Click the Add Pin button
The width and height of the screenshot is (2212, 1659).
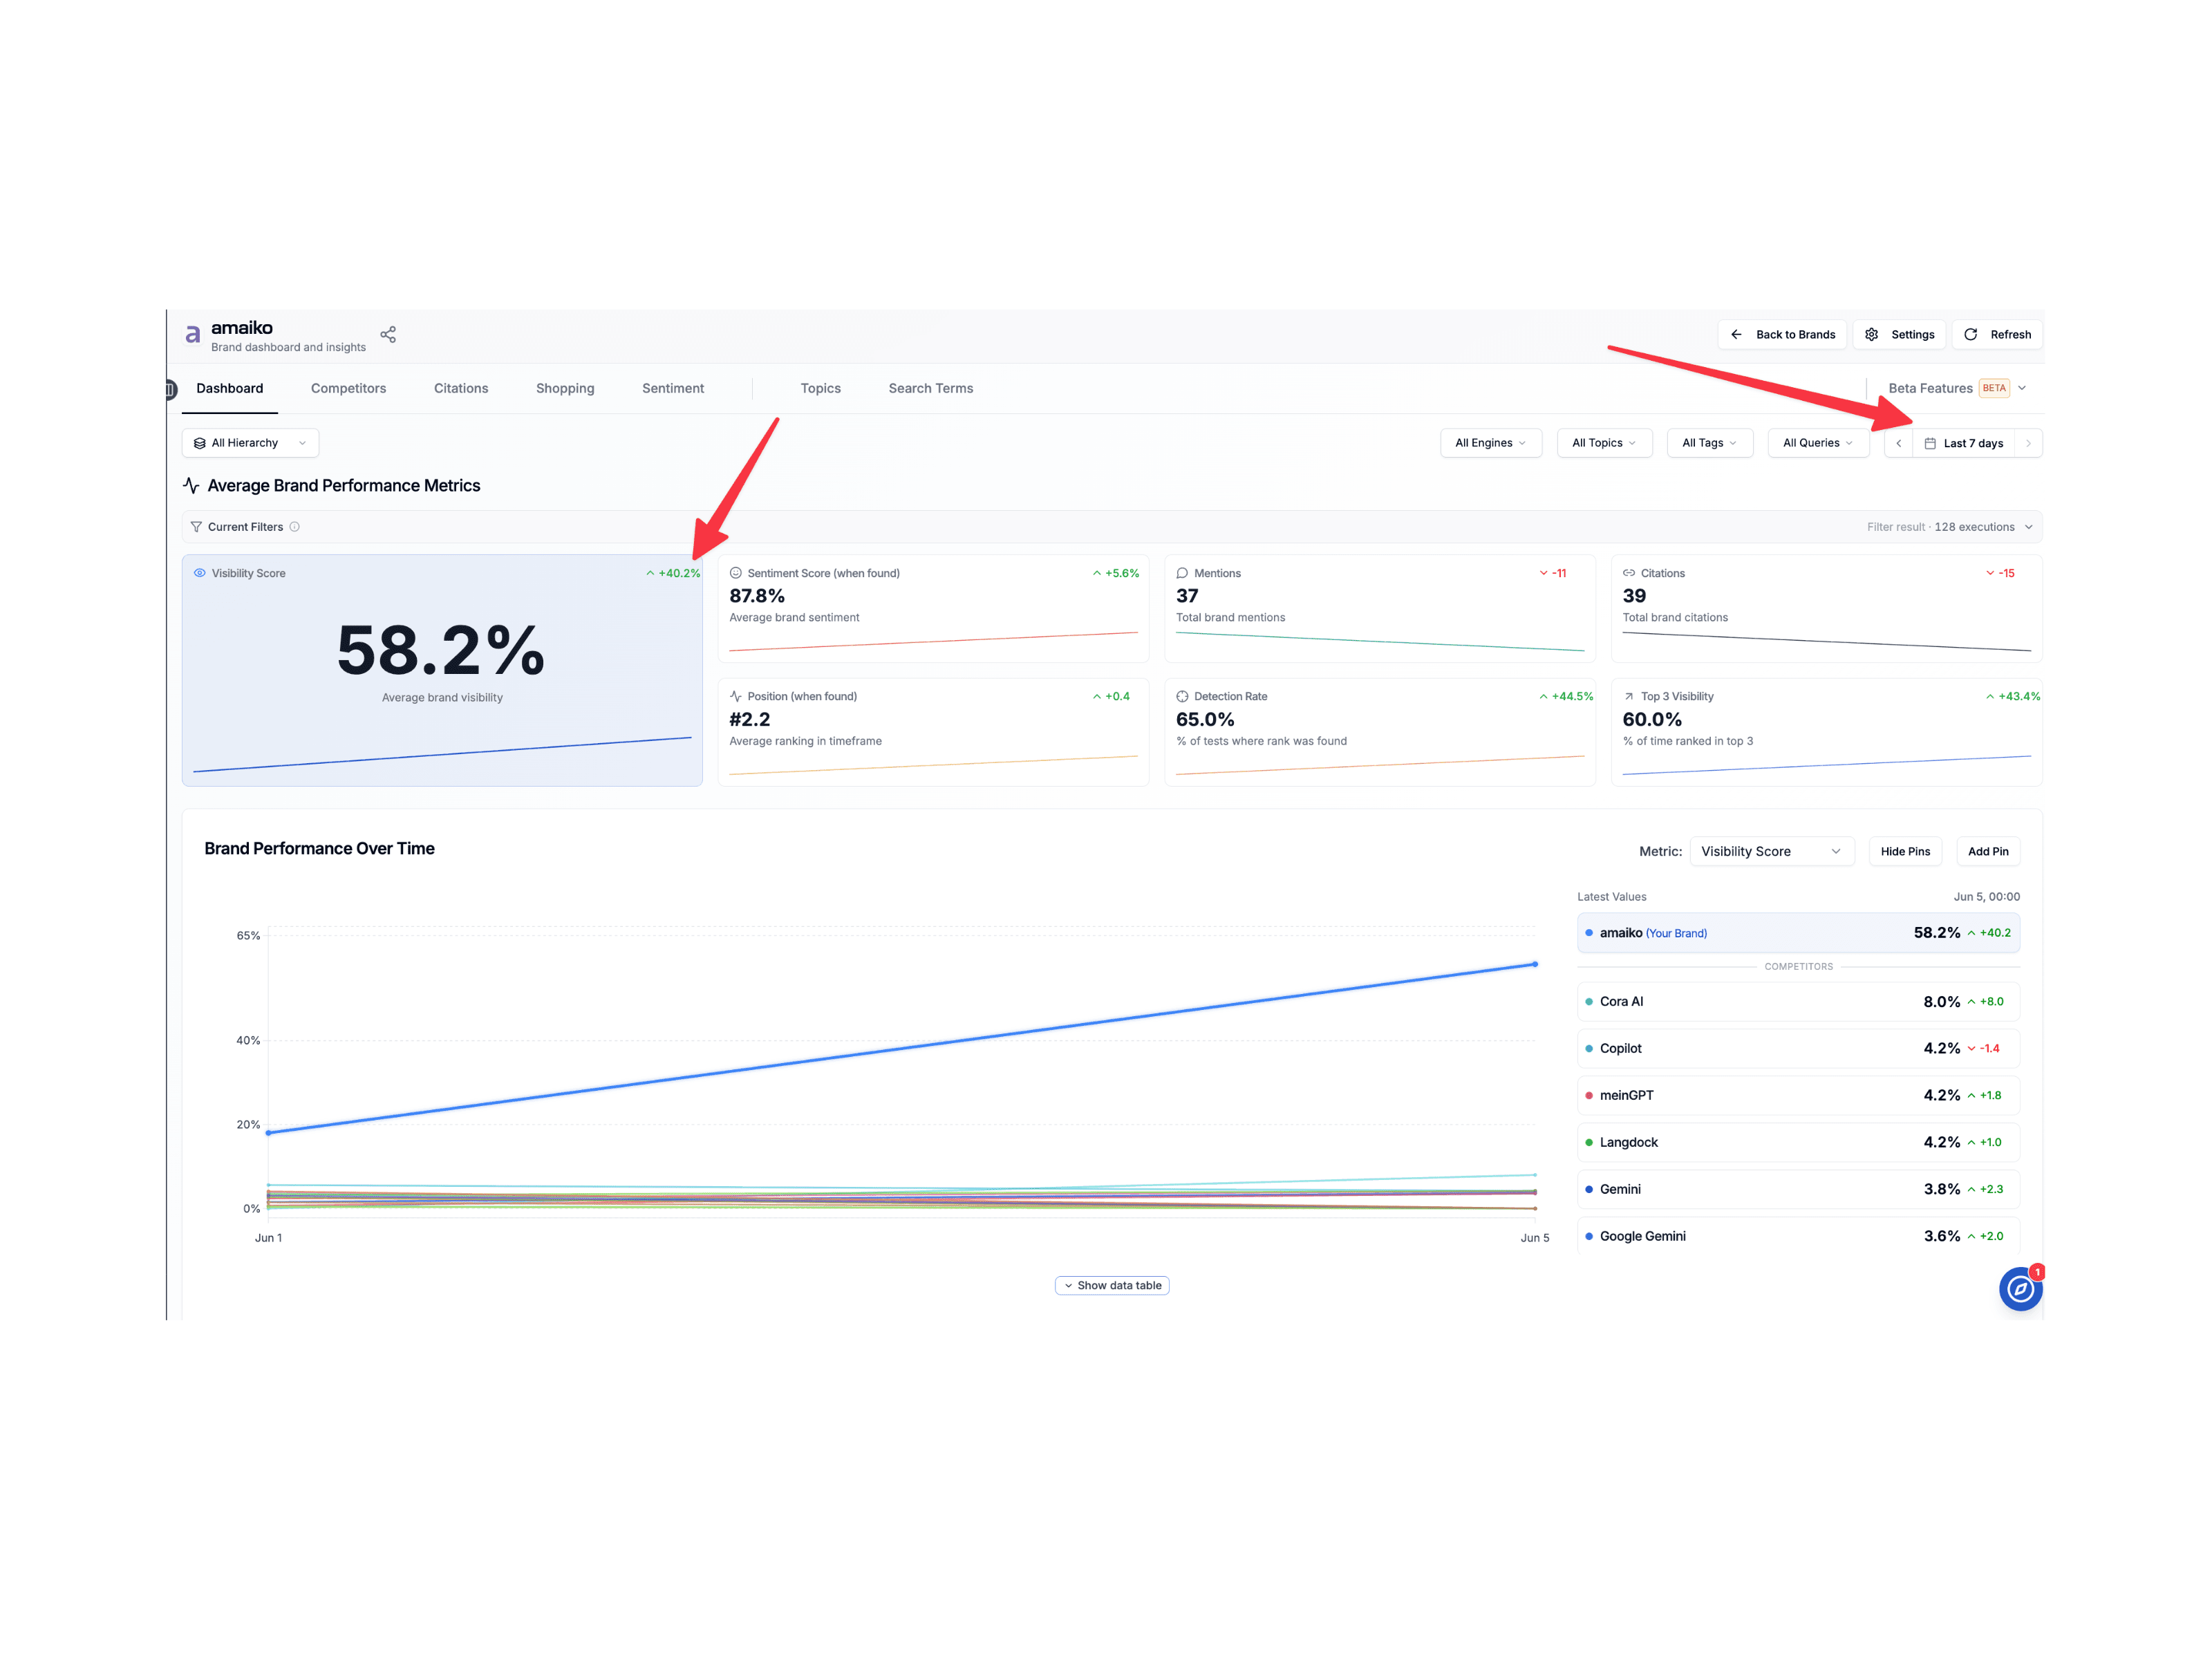click(x=1987, y=851)
